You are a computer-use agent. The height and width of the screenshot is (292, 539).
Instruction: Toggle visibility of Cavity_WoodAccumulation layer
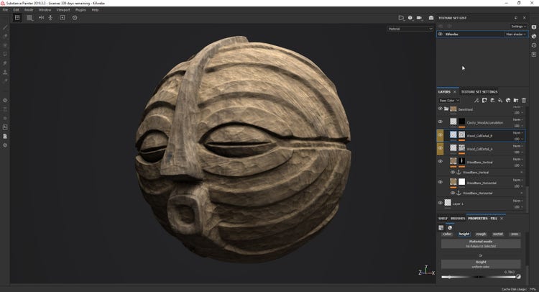click(441, 122)
